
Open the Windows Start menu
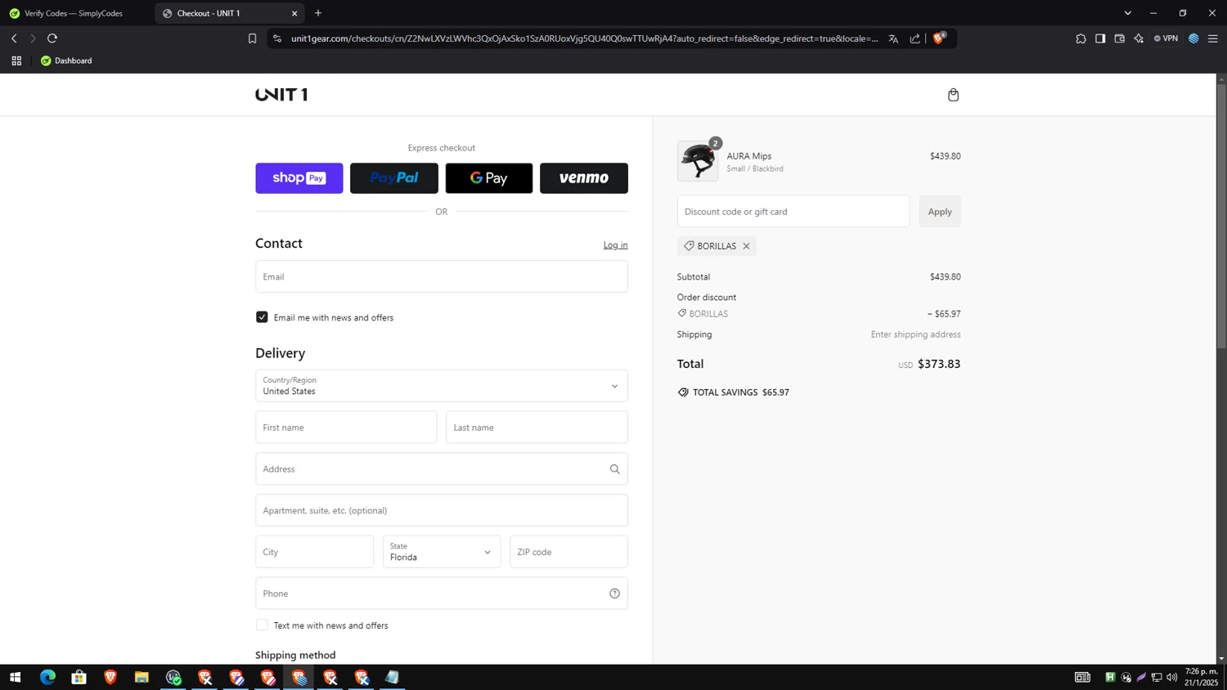(x=15, y=677)
